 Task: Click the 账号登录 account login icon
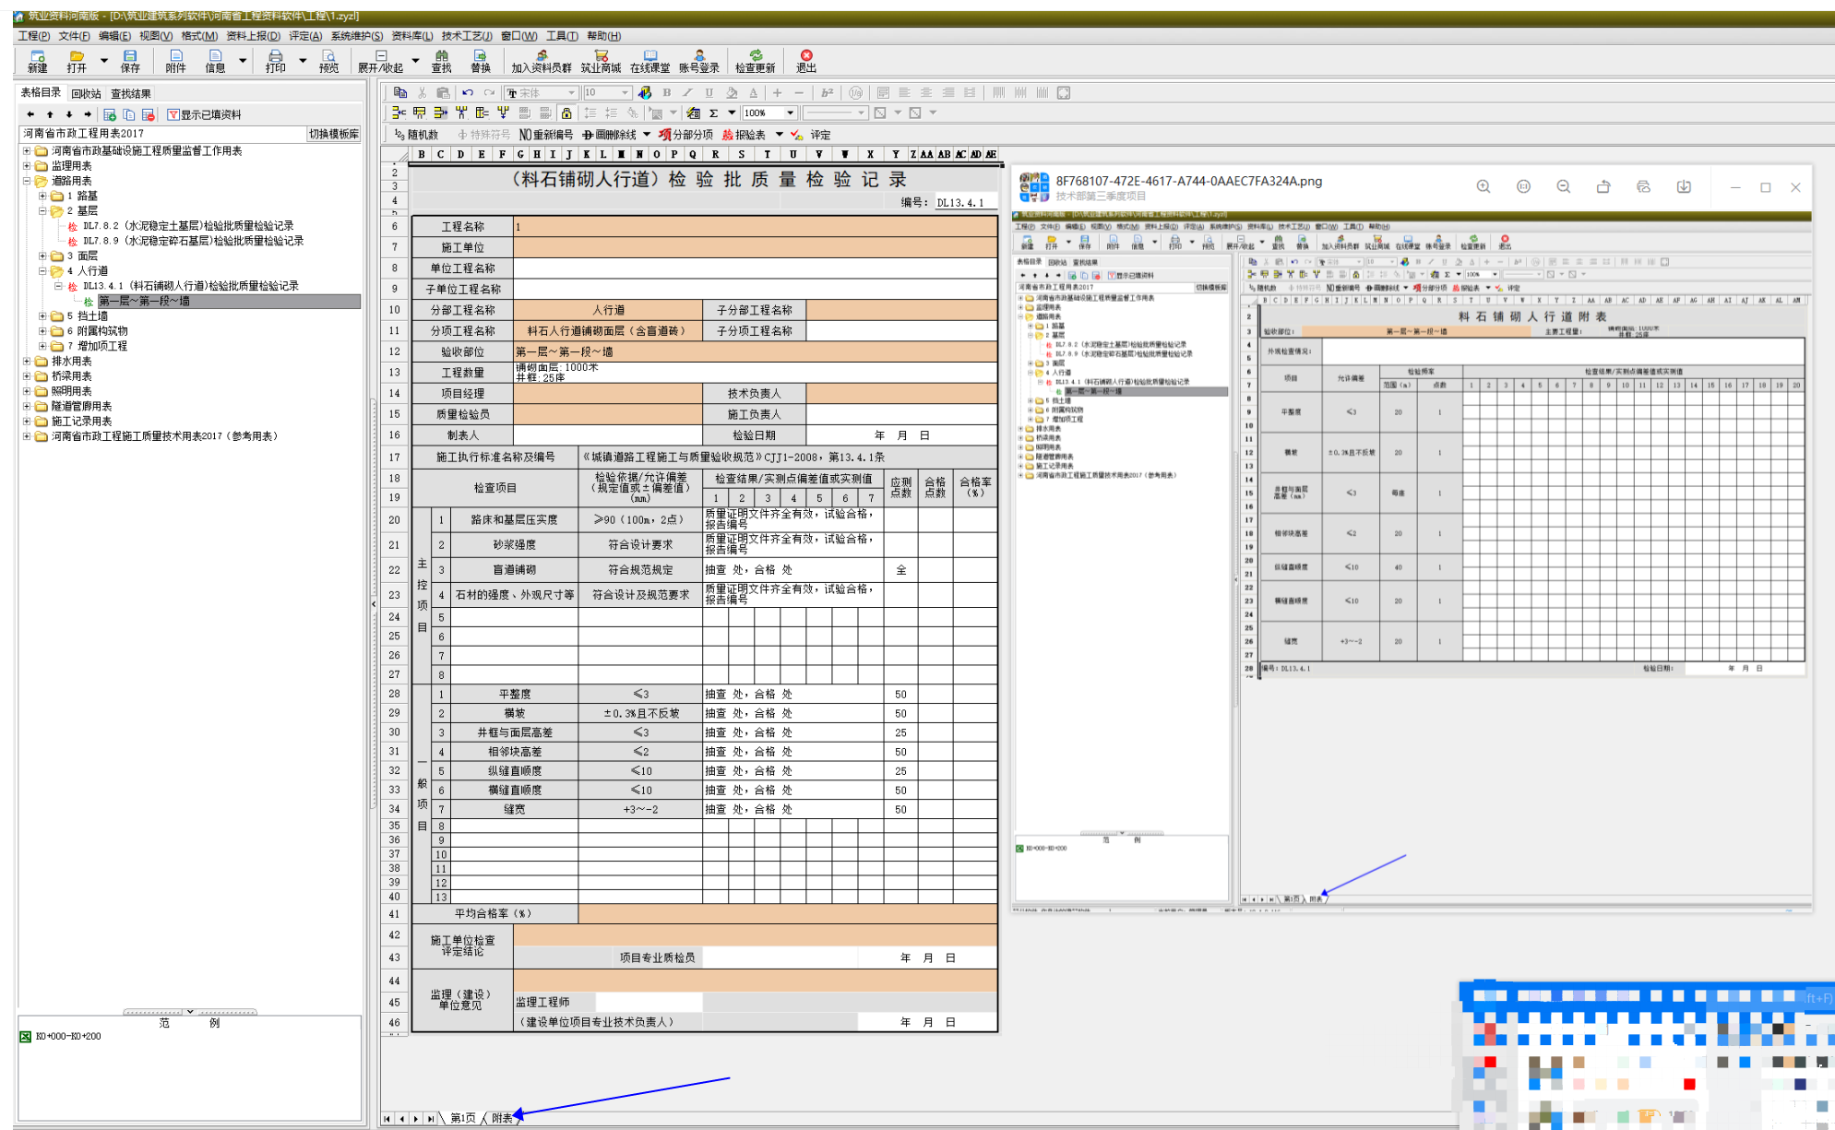[699, 61]
